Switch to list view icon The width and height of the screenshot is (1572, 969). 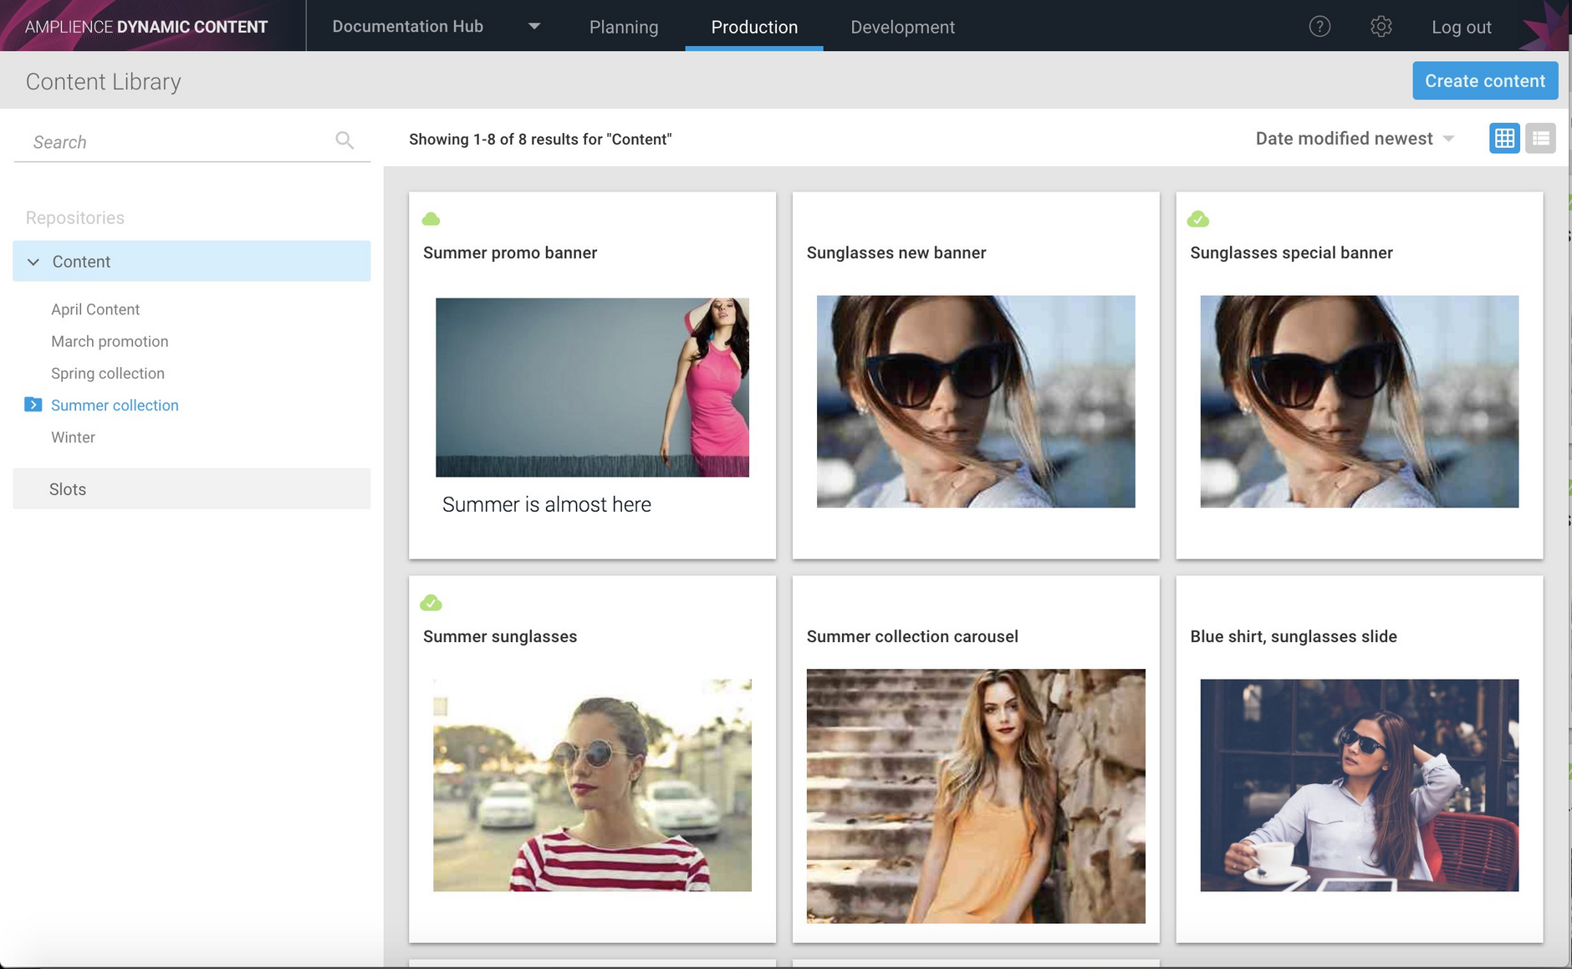(x=1540, y=138)
